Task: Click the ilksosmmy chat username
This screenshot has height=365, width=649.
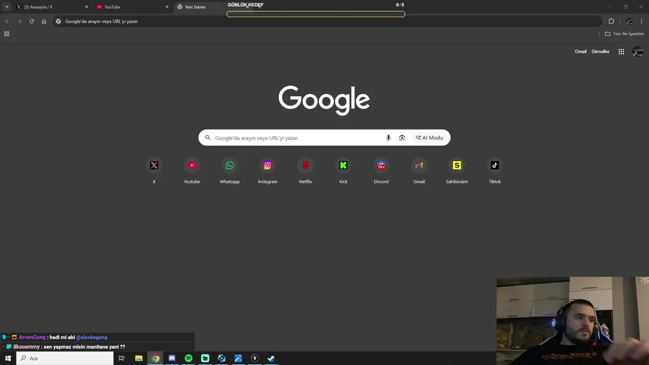Action: 26,347
